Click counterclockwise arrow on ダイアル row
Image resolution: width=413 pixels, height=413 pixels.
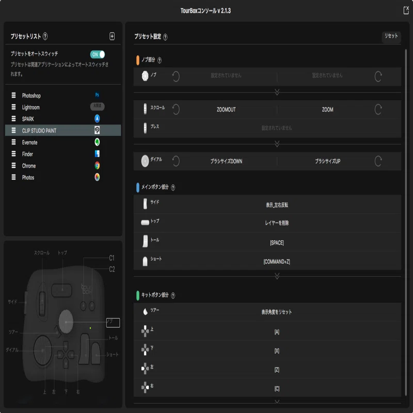pyautogui.click(x=176, y=161)
